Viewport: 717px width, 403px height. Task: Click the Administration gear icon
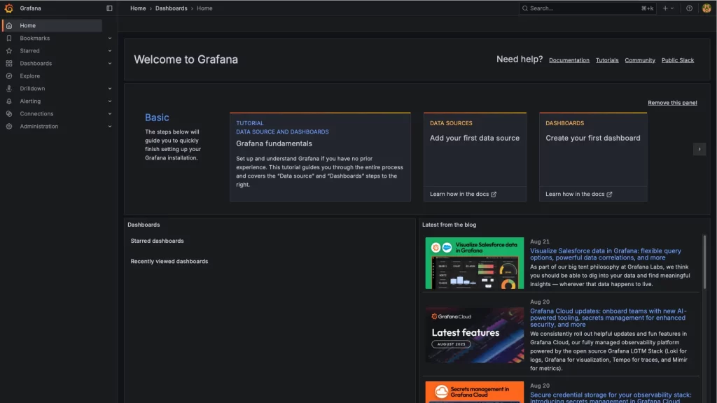(9, 127)
